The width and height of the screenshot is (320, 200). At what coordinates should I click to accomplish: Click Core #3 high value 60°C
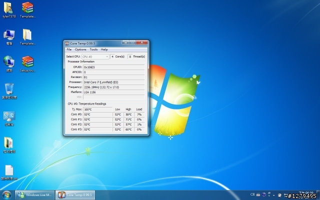(x=128, y=129)
